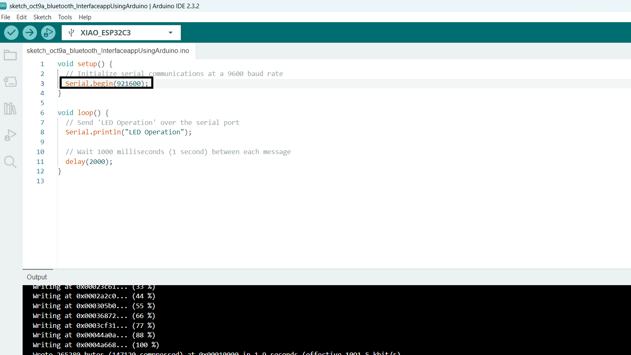The height and width of the screenshot is (355, 631).
Task: Click the Upload arrow button
Action: click(30, 32)
